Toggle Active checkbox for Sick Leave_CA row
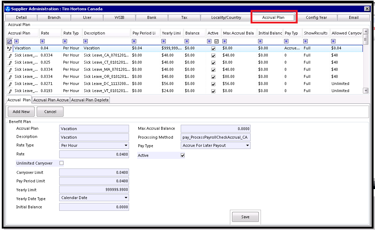375x230 pixels. pos(213,55)
